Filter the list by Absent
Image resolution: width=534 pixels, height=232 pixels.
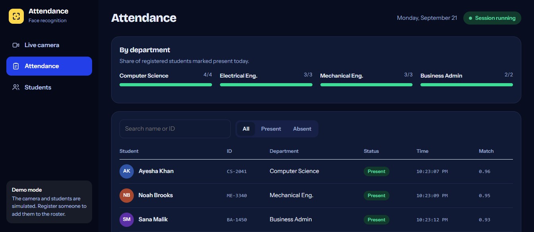click(x=302, y=129)
